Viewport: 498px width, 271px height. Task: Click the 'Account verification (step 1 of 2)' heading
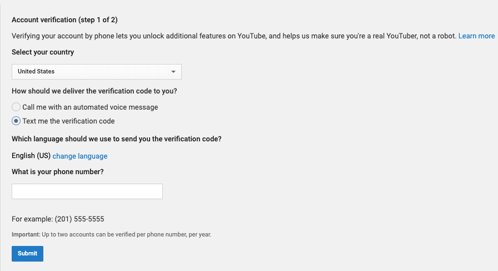tap(65, 19)
